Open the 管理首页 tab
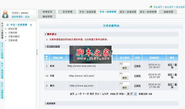 point(47,12)
